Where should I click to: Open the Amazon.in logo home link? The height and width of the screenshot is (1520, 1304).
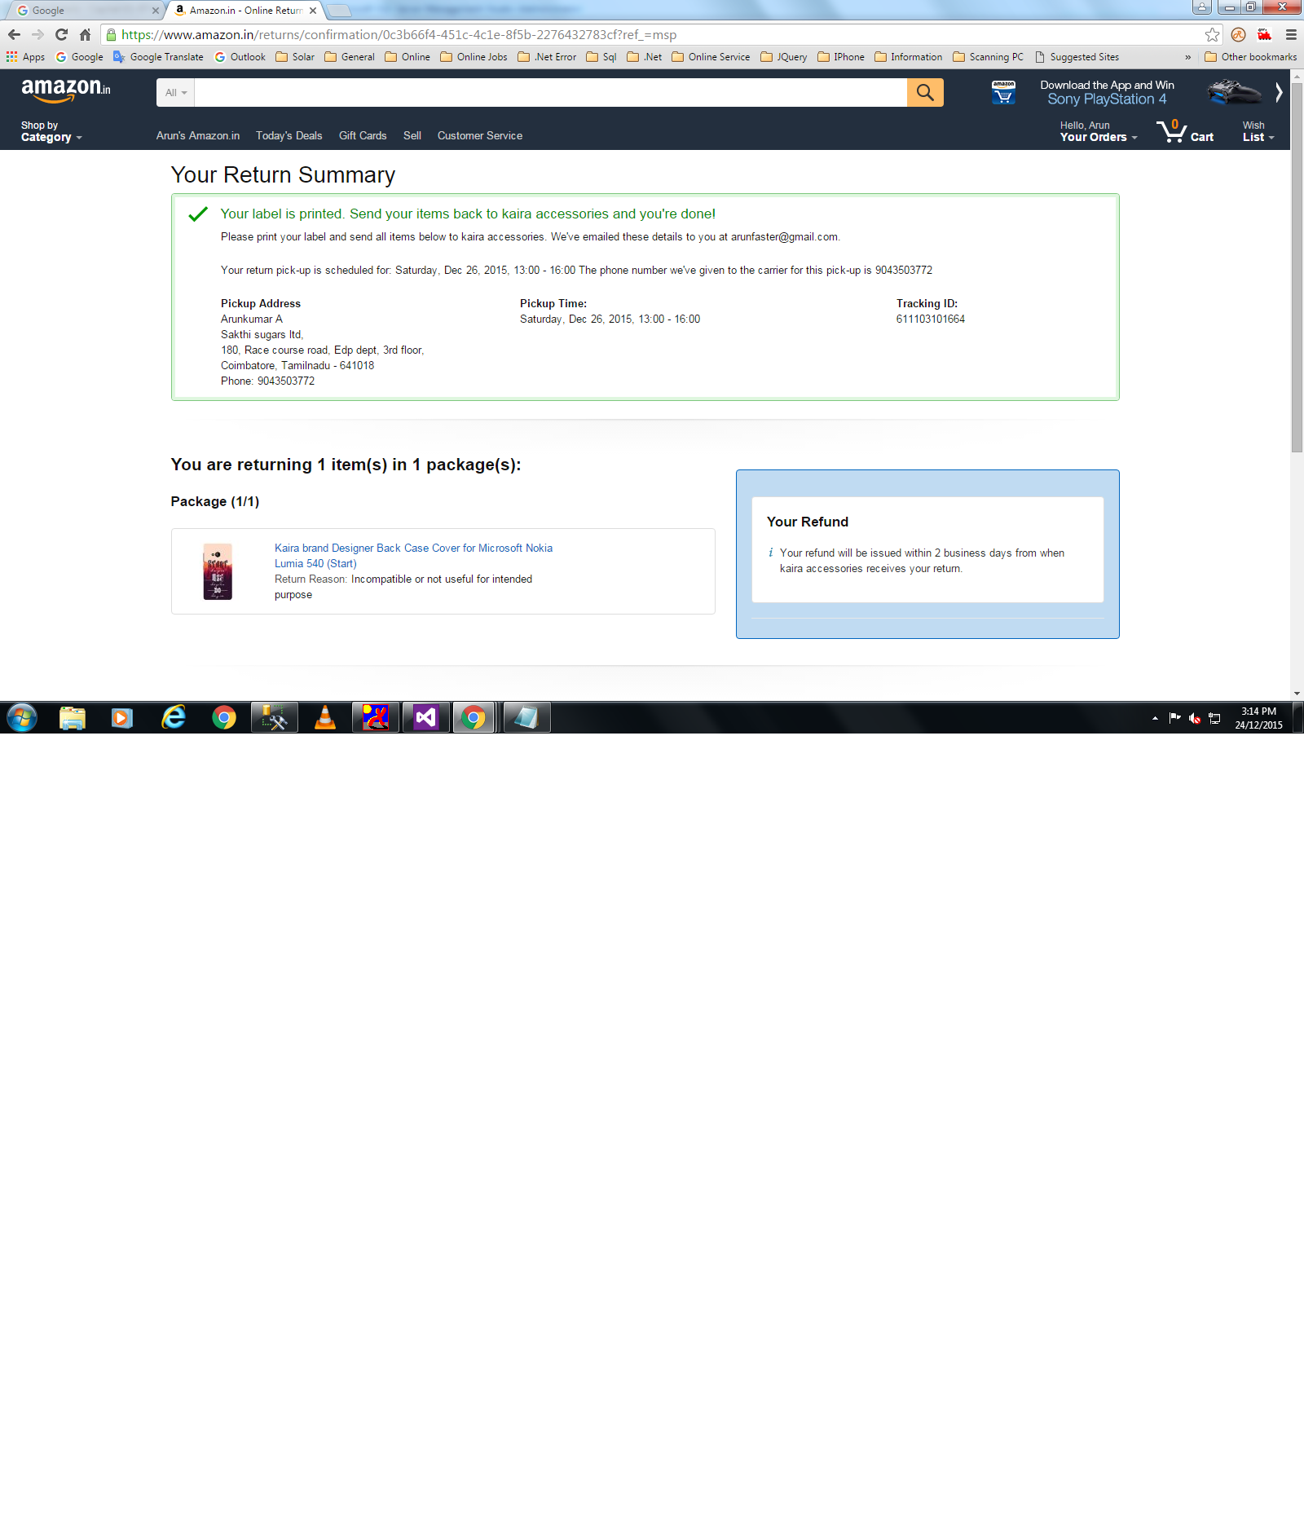tap(65, 90)
